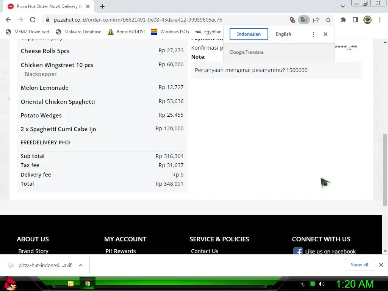388x291 pixels.
Task: Close the Pizza Hut Order Now tab
Action: (88, 6)
